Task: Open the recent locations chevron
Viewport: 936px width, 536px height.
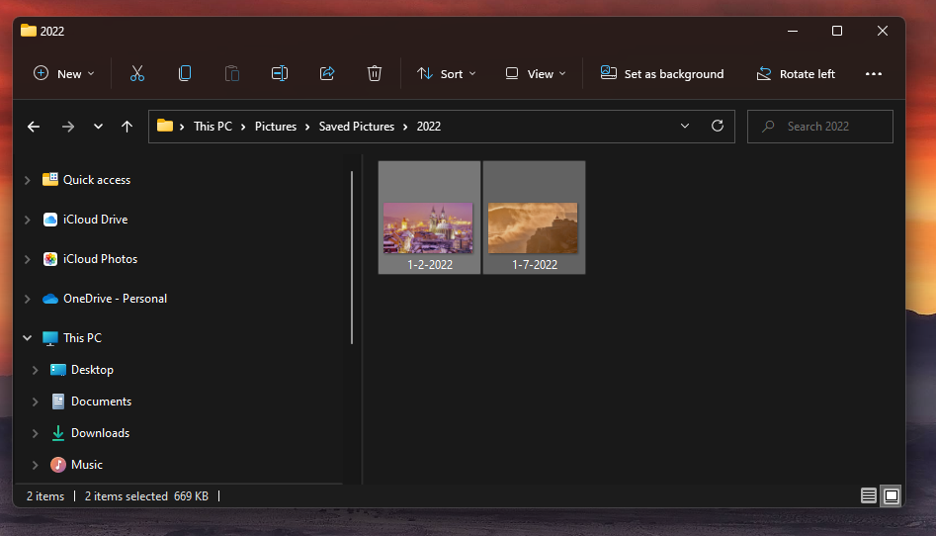Action: (98, 126)
